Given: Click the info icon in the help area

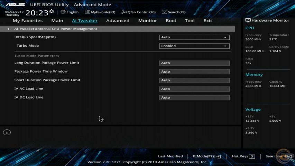Looking at the screenshot, I should pyautogui.click(x=7, y=132).
